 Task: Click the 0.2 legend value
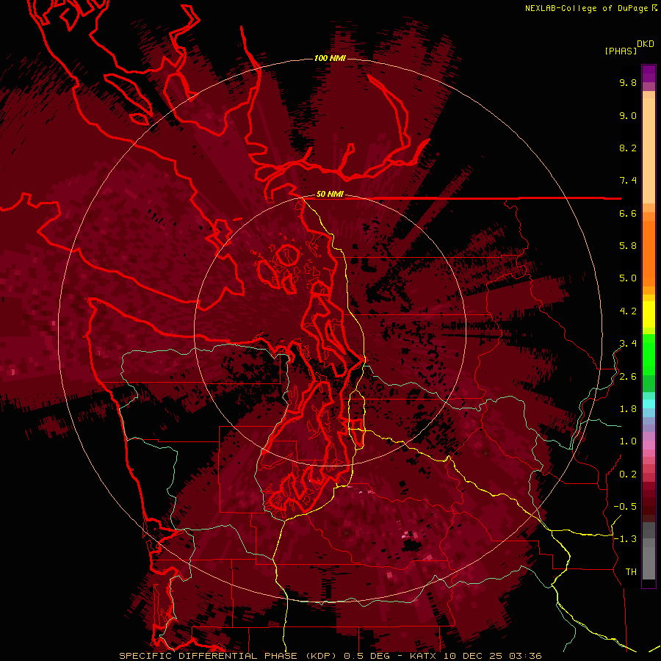click(628, 474)
